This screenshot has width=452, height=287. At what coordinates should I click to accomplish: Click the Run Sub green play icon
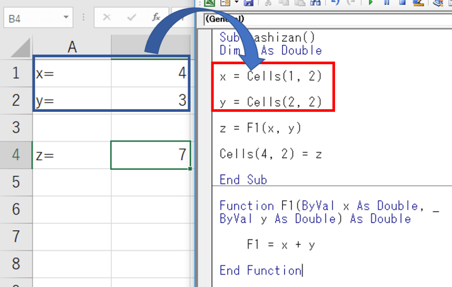(370, 3)
